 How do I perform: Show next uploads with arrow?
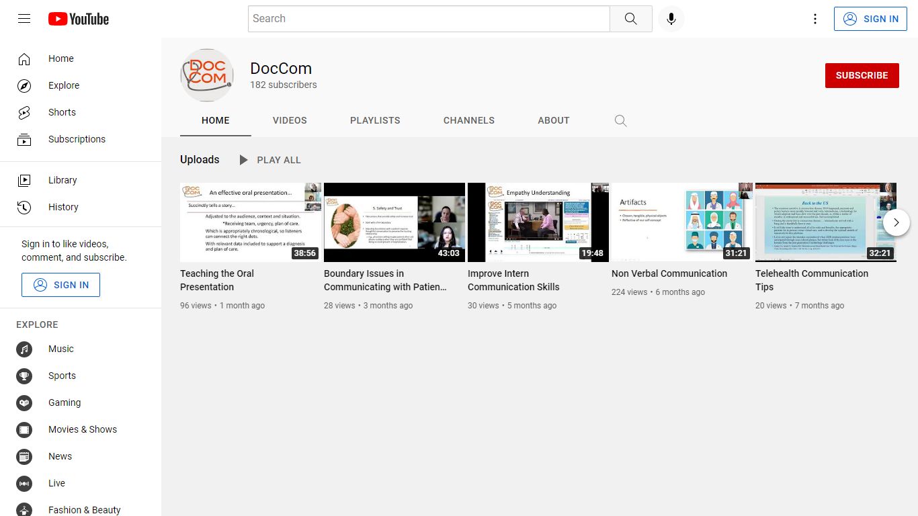(x=896, y=222)
